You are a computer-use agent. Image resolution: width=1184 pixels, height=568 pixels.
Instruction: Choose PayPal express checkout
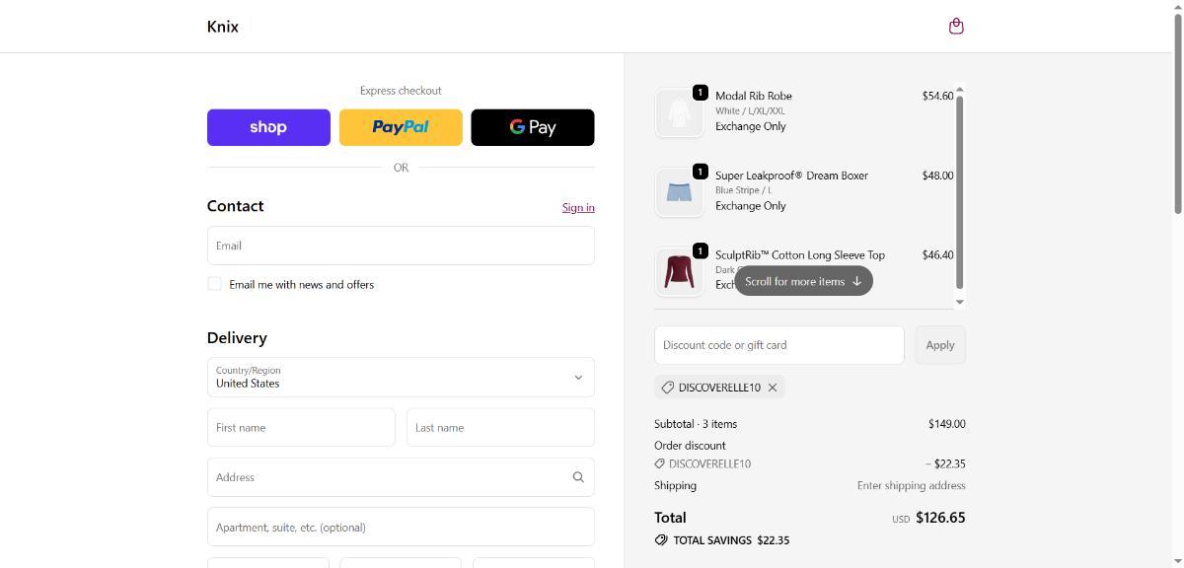coord(401,127)
